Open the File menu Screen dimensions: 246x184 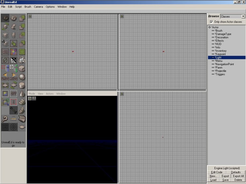pyautogui.click(x=3, y=7)
